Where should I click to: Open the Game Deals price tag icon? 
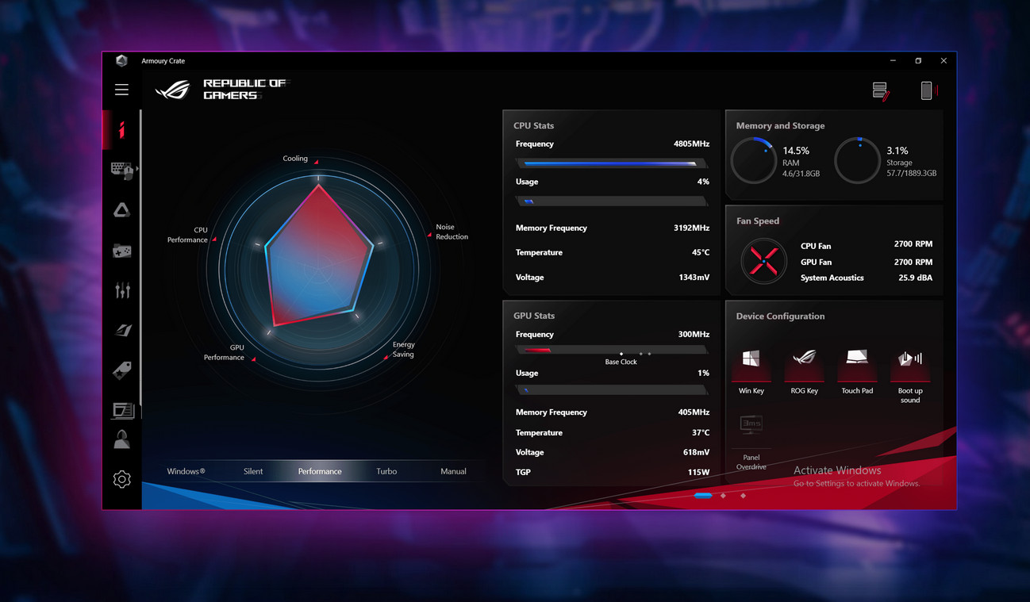[121, 370]
